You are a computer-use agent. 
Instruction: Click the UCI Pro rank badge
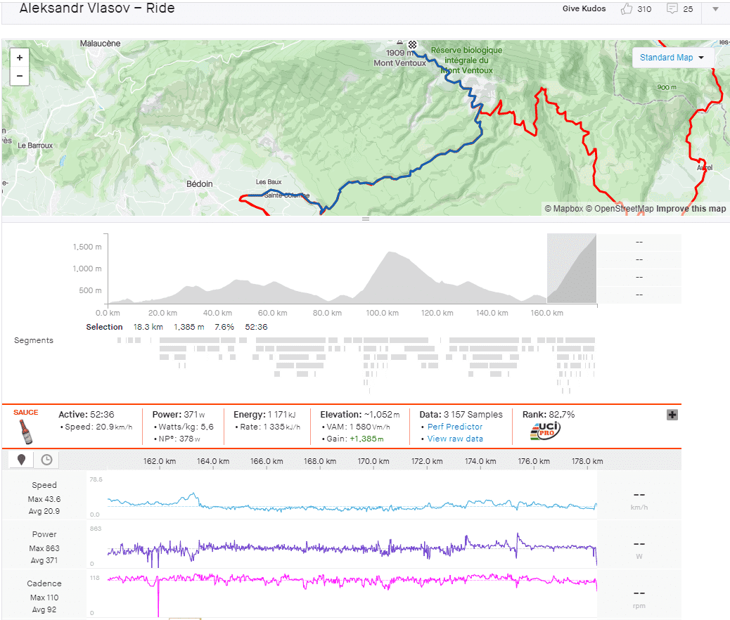545,432
